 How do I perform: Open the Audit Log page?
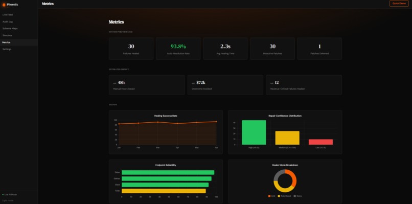8,21
